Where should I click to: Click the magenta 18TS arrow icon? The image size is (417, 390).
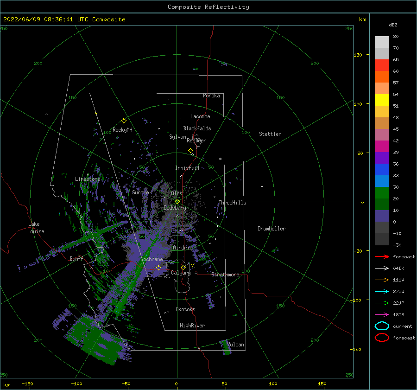point(382,315)
